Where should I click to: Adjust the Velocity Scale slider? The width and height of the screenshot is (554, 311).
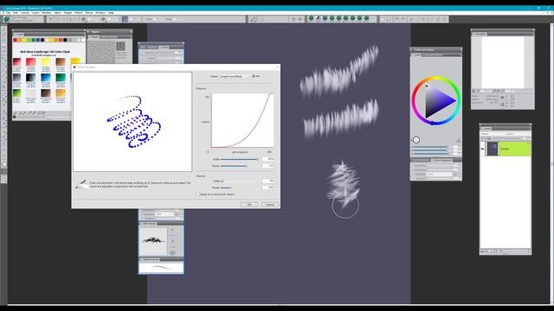pos(240,181)
